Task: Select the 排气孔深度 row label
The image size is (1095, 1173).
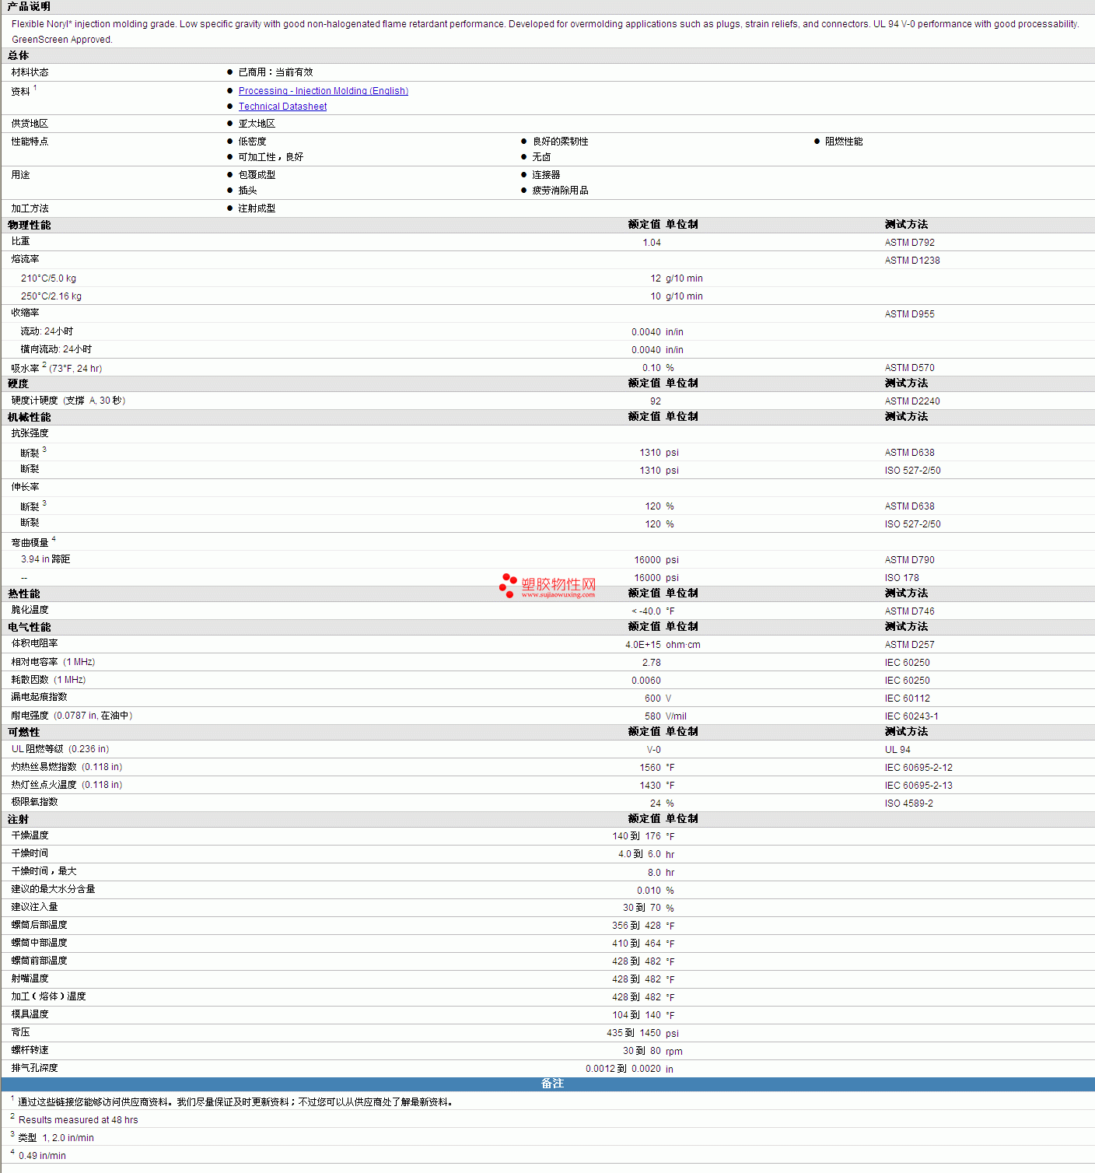Action: point(34,1068)
